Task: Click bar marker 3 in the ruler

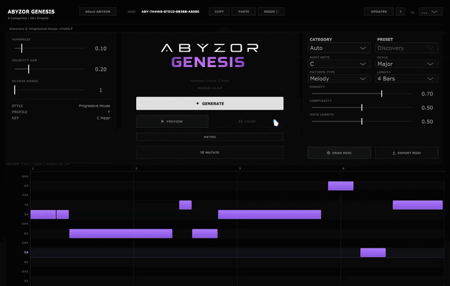Action: [x=240, y=169]
